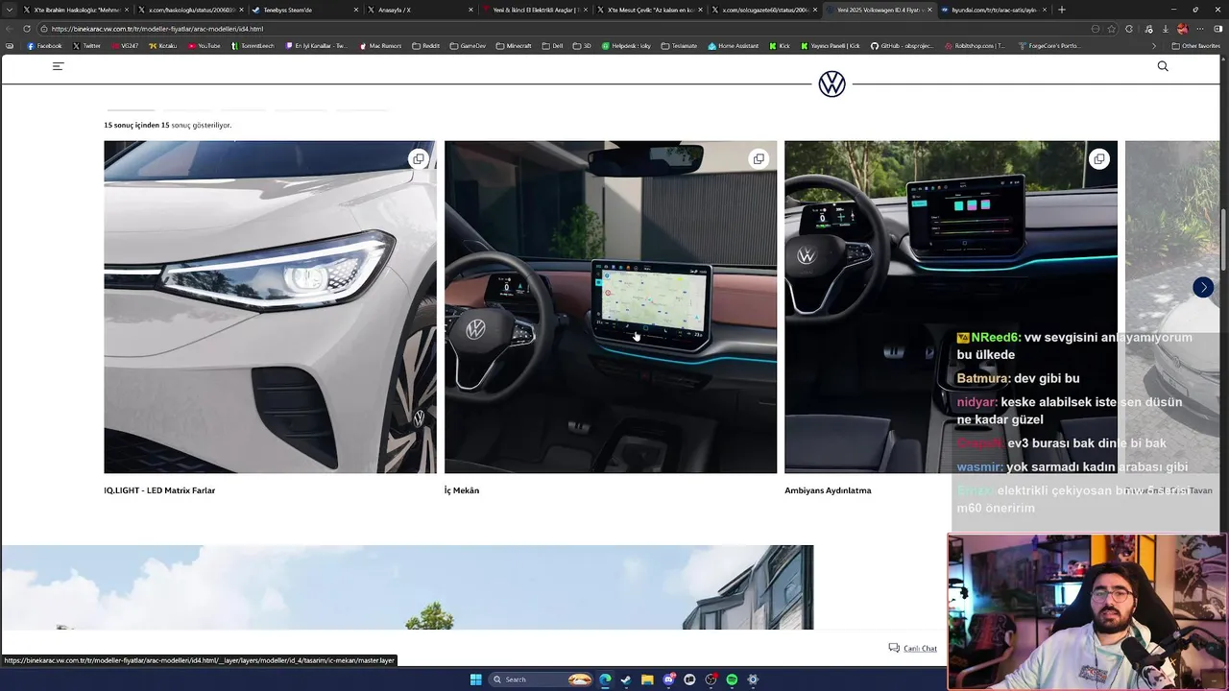
Task: Open the Kotaku bookmark
Action: point(163,45)
